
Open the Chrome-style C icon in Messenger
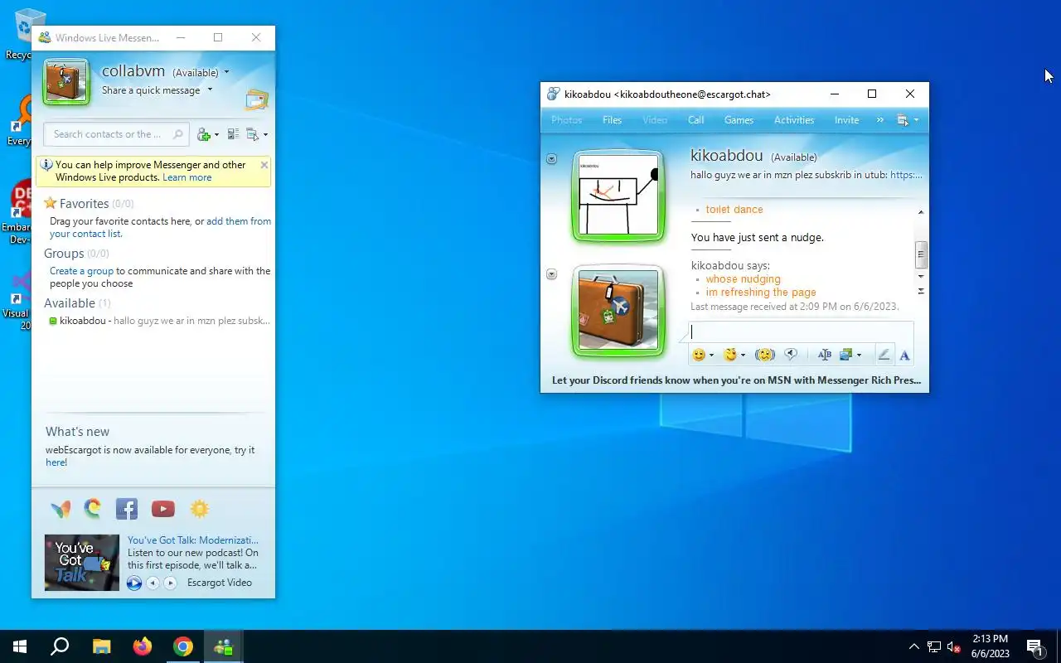coord(93,508)
